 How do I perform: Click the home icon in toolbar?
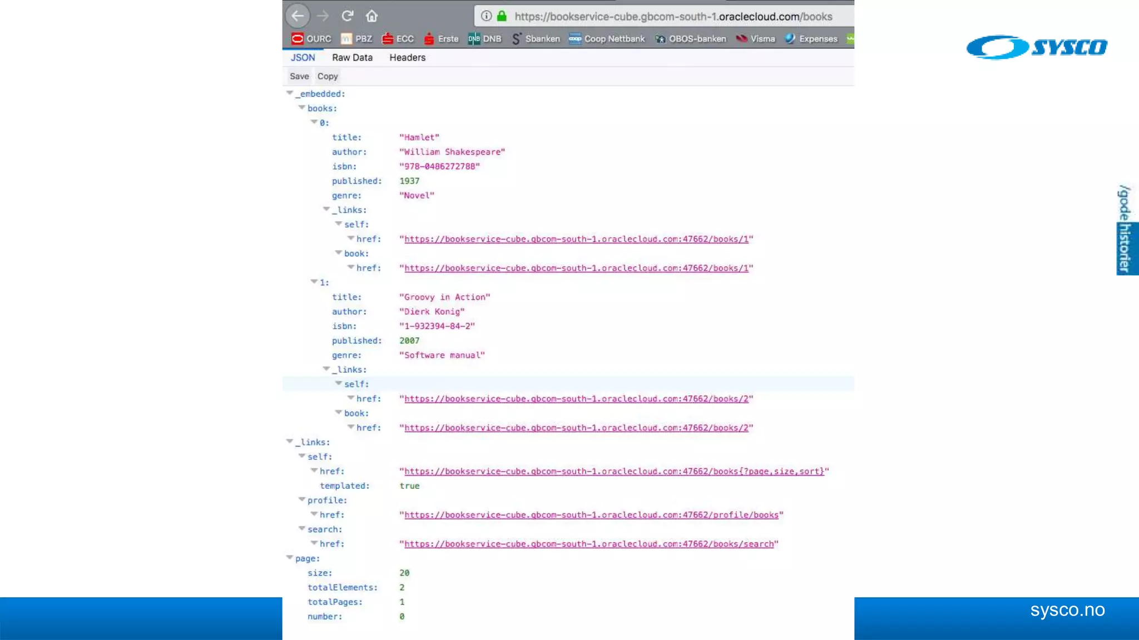[x=372, y=16]
